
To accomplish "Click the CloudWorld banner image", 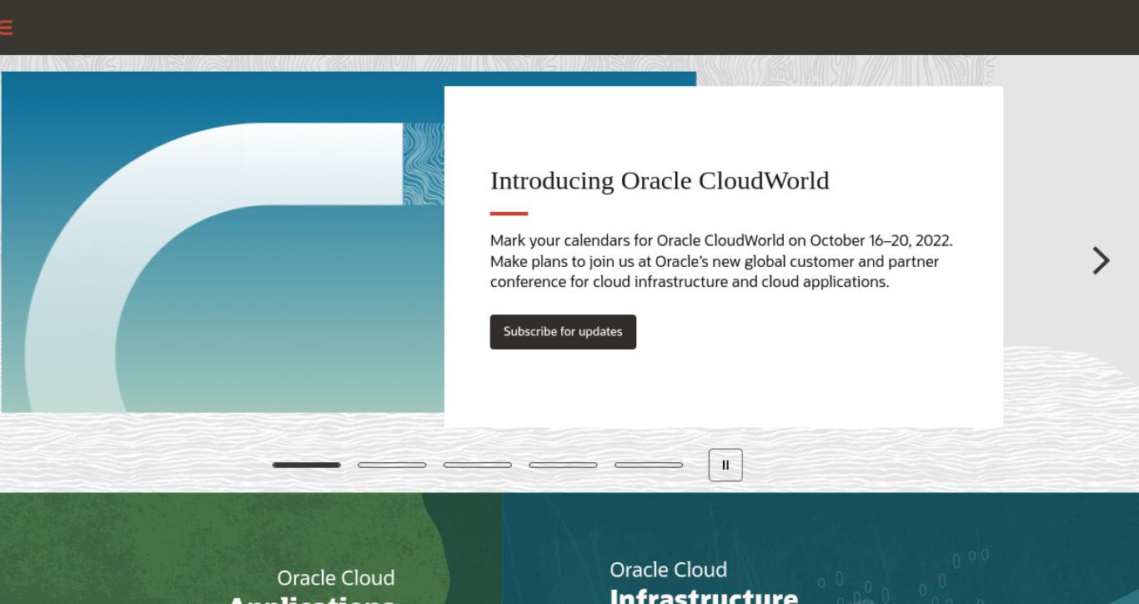I will pyautogui.click(x=223, y=242).
